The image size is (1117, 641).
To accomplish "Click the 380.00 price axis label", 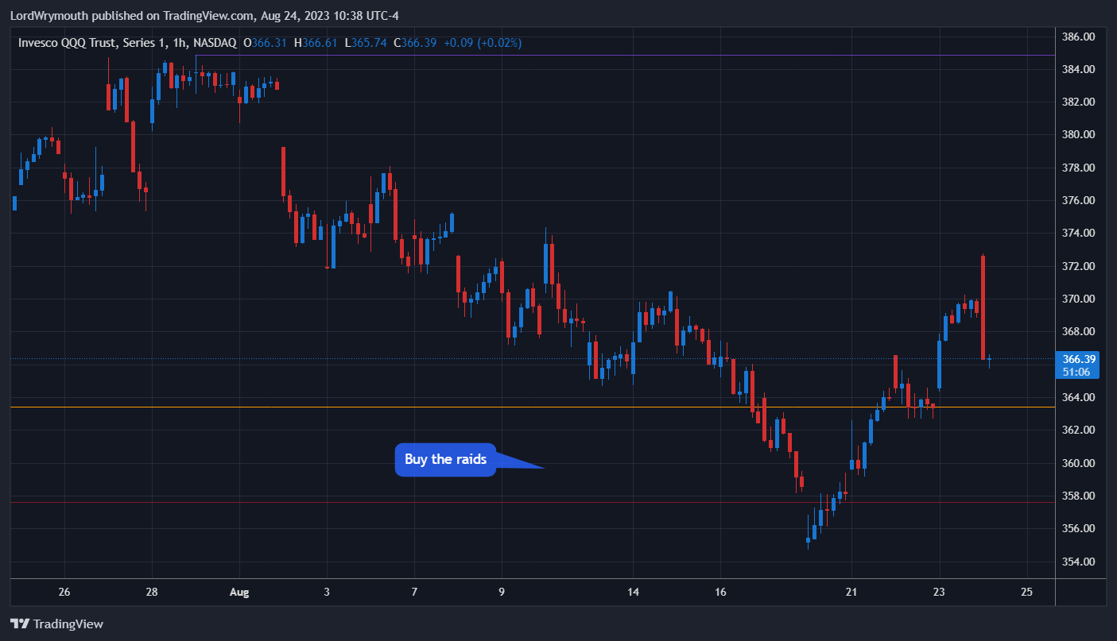I will click(1079, 134).
